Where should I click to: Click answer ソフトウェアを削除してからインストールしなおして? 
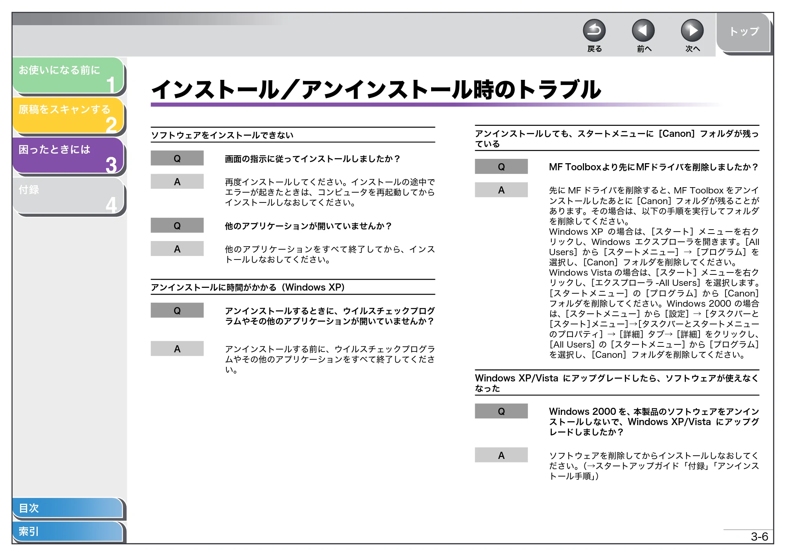coord(654,466)
